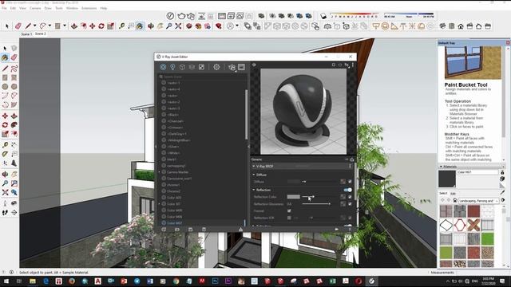511x287 pixels.
Task: Select the Move tool in top toolbar
Action: click(93, 26)
